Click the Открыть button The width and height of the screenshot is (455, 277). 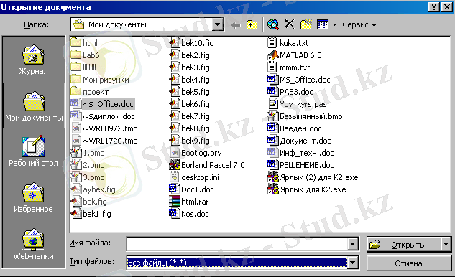(x=404, y=245)
